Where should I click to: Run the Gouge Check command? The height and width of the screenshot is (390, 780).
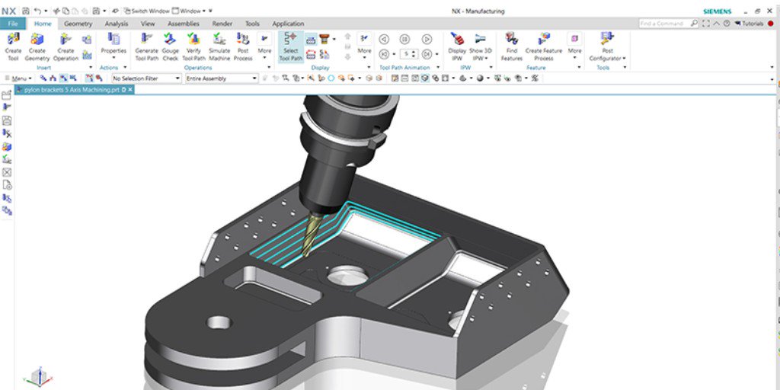(170, 46)
